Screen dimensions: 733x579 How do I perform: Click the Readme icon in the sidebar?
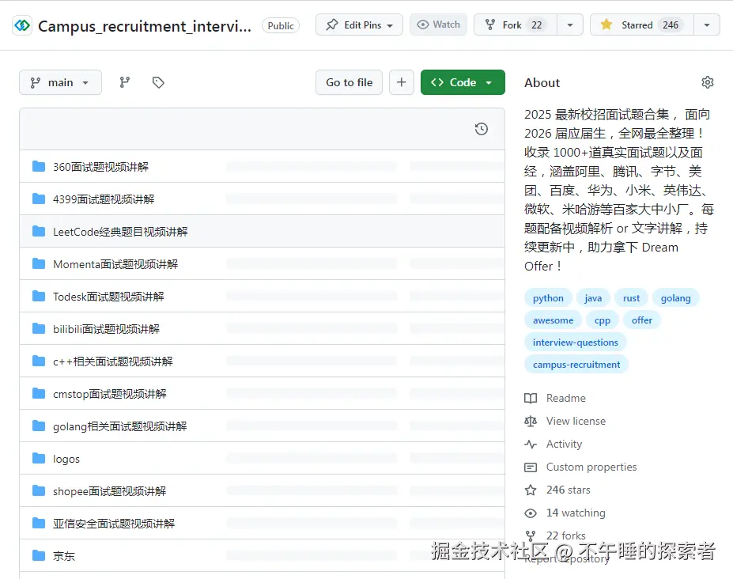(x=531, y=398)
